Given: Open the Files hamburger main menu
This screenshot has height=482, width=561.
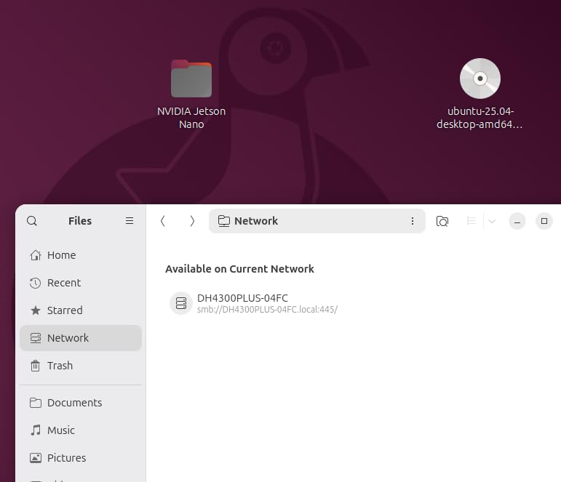Looking at the screenshot, I should pos(130,221).
